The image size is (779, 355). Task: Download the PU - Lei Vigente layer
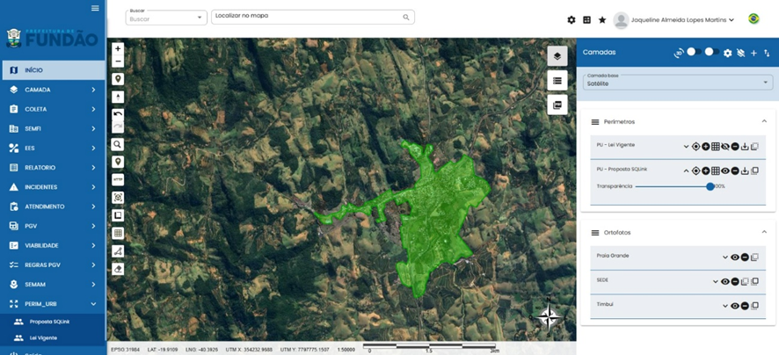pyautogui.click(x=745, y=147)
